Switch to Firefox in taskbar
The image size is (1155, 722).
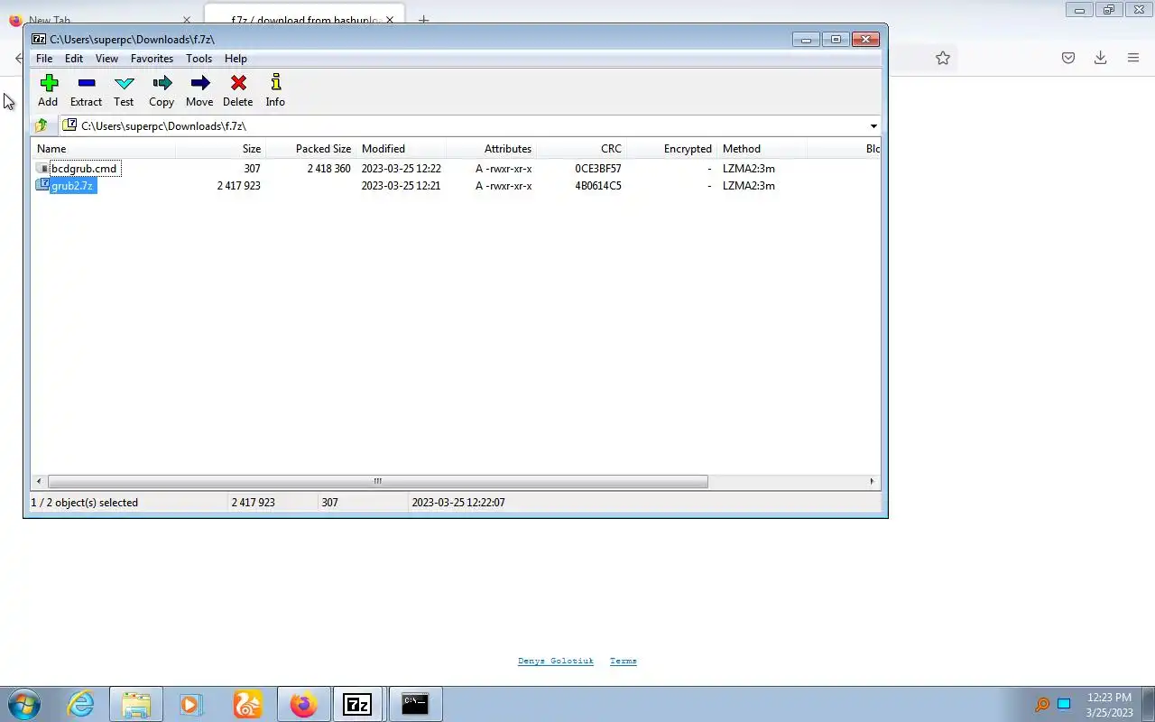(x=303, y=704)
